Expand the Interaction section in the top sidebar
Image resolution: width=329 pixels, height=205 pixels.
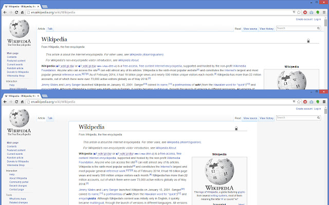point(11,81)
